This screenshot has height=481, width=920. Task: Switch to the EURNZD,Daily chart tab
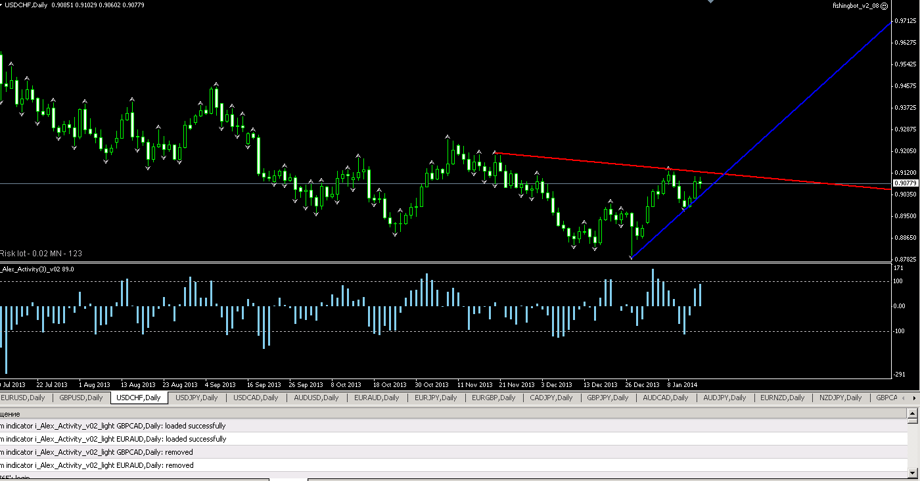(x=782, y=398)
